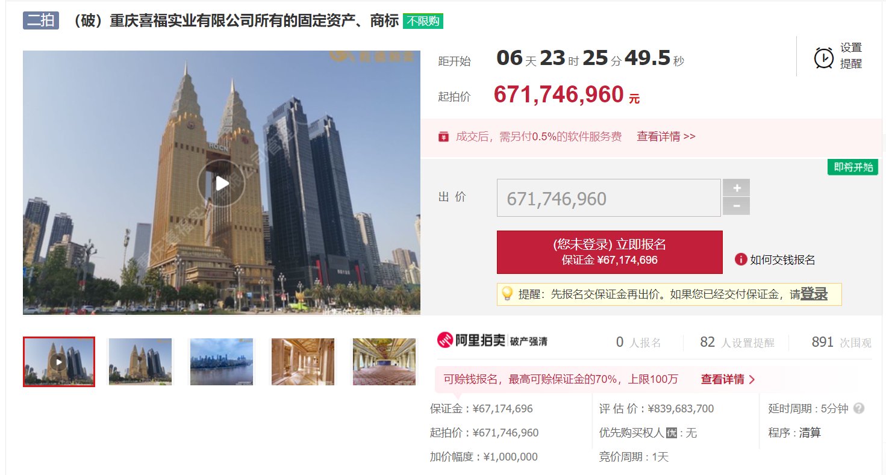The width and height of the screenshot is (886, 475).
Task: Click the 登录 login link
Action: 814,294
